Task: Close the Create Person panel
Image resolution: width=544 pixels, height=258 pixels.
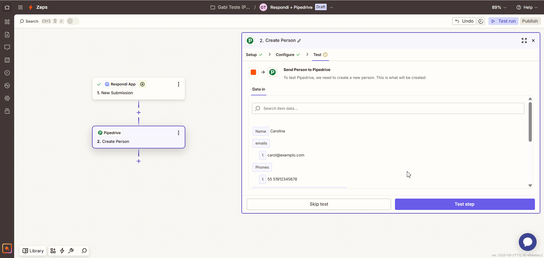Action: coord(533,40)
